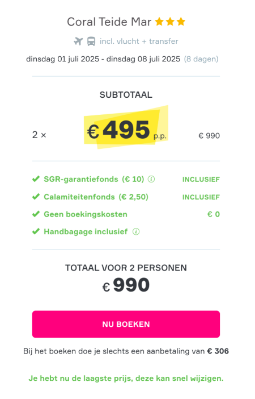Image resolution: width=255 pixels, height=399 pixels.
Task: Open Handbagage inclusief info icon
Action: click(136, 232)
